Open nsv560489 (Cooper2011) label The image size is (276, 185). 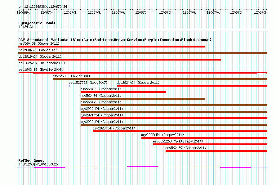[186, 148]
